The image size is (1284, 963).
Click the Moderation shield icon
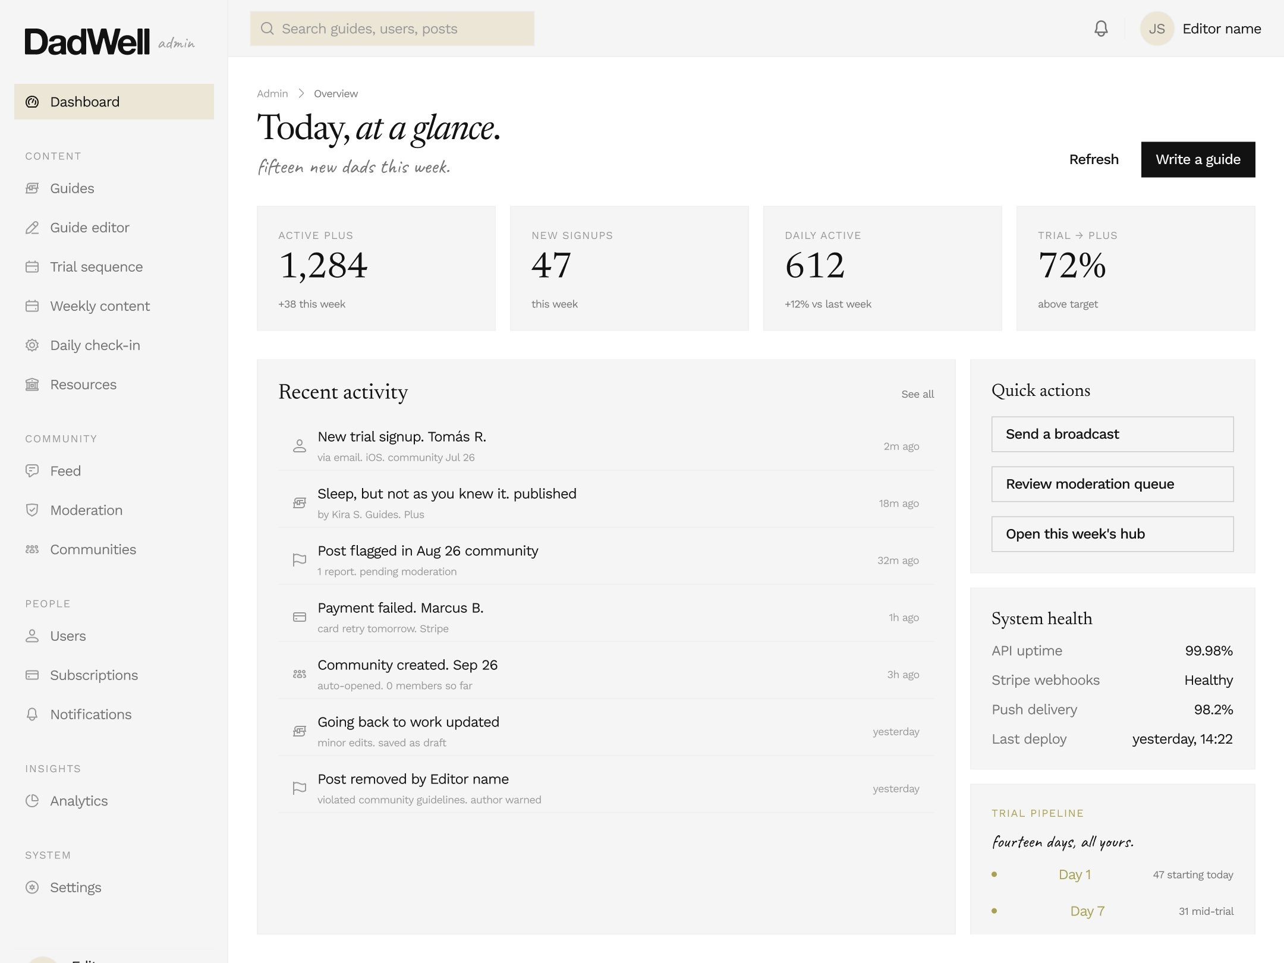coord(32,510)
